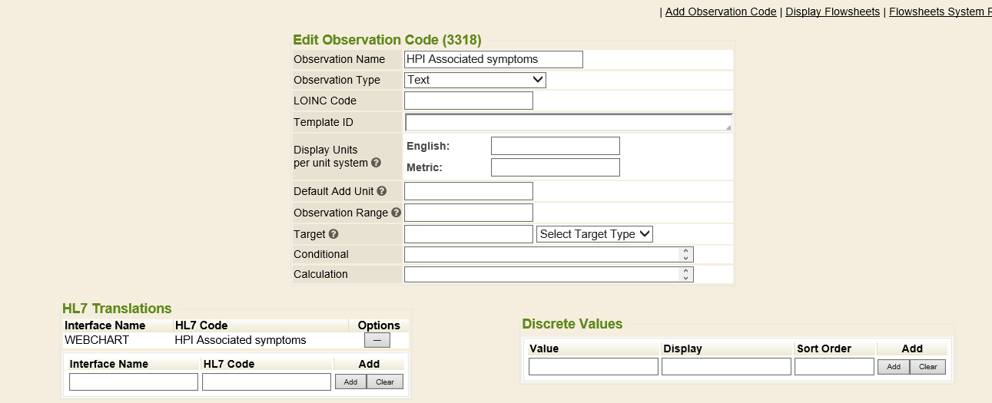The height and width of the screenshot is (403, 992).
Task: Click Add button in HL7 Translations
Action: [x=350, y=382]
